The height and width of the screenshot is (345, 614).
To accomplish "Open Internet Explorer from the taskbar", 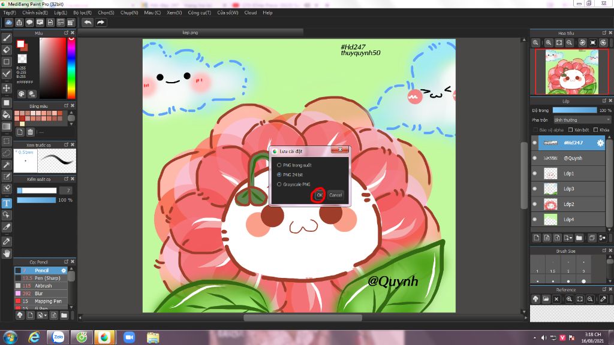I will 34,337.
